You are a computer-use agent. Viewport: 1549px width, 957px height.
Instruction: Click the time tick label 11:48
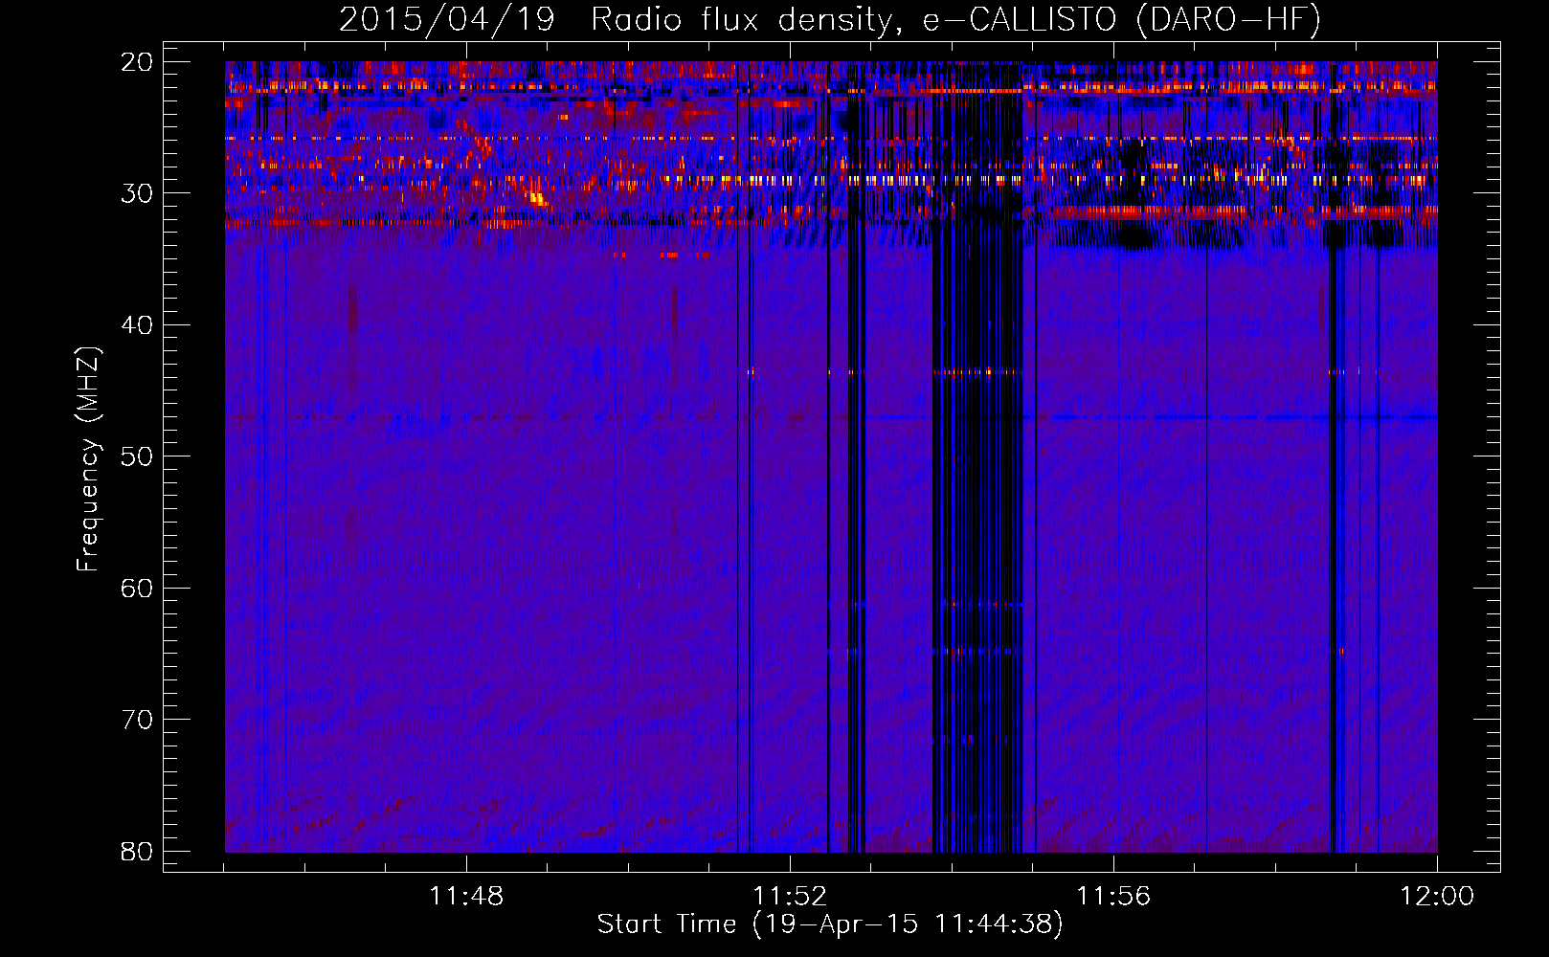pos(466,897)
